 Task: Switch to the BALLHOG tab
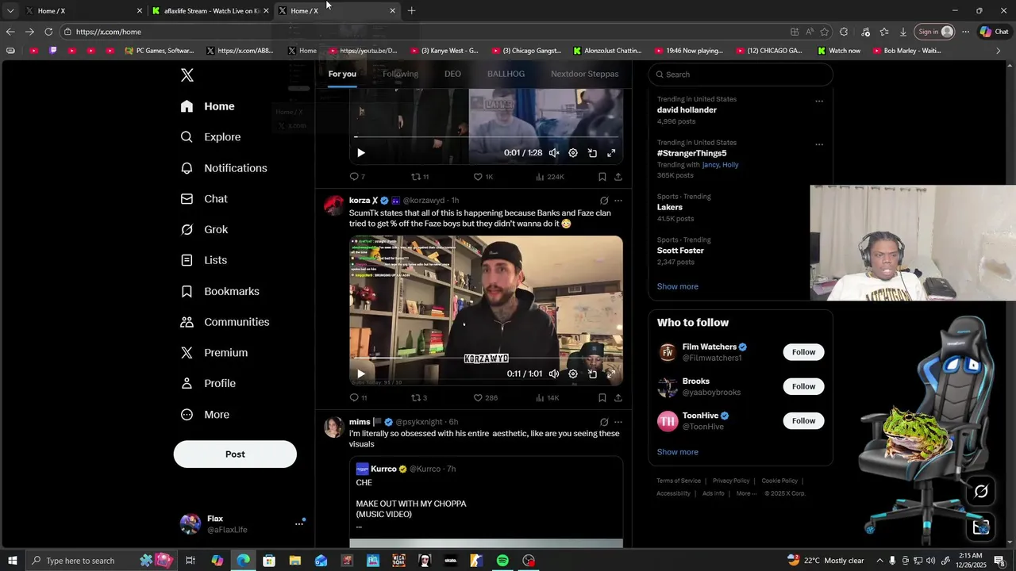506,74
